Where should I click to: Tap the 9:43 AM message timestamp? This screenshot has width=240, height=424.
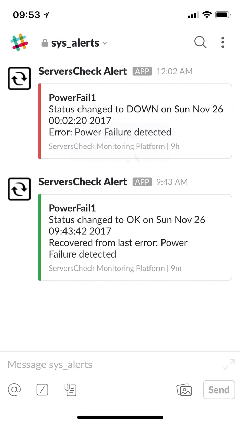tap(172, 182)
